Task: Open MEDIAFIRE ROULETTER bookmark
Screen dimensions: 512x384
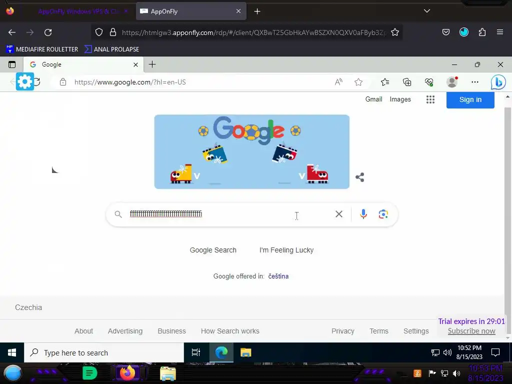Action: (42, 49)
